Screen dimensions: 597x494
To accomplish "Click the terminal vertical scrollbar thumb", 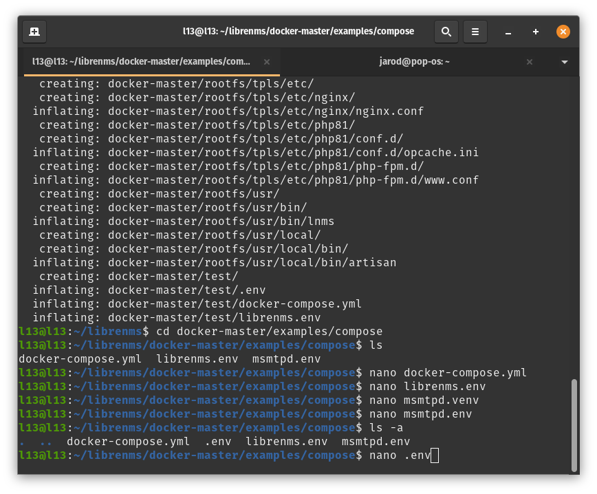I will click(574, 425).
